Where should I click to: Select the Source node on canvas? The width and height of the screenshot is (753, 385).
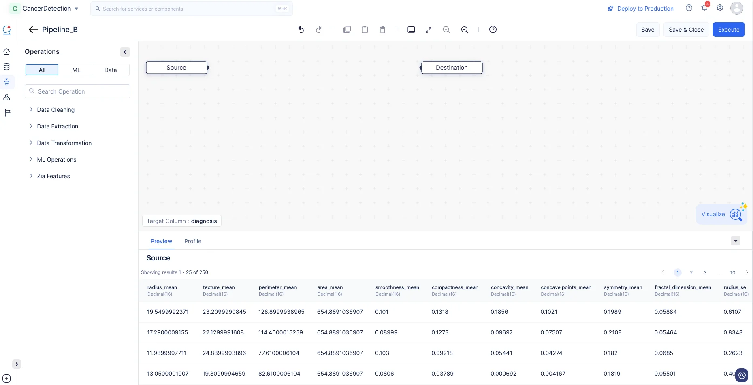coord(177,68)
